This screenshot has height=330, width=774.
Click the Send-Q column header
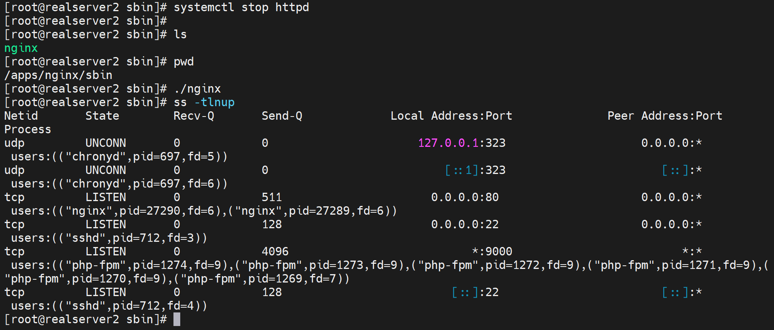coord(282,116)
